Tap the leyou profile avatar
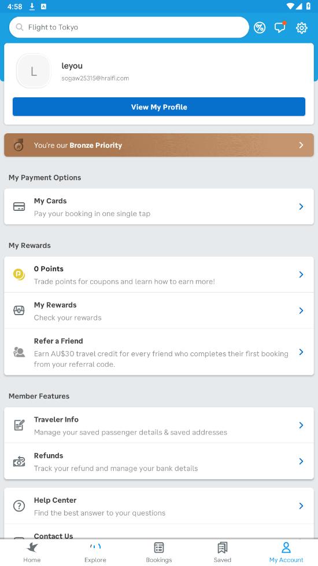The width and height of the screenshot is (318, 566). point(34,71)
